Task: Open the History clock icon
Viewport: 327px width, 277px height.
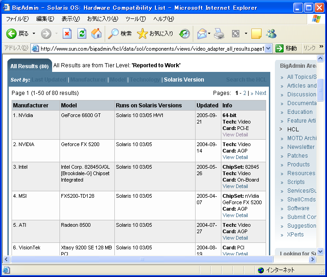Action: (x=185, y=34)
